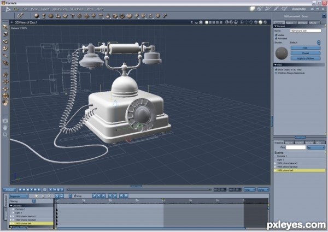Viewport: 328px width, 232px height.
Task: Click the Animate button
Action: coord(9,189)
